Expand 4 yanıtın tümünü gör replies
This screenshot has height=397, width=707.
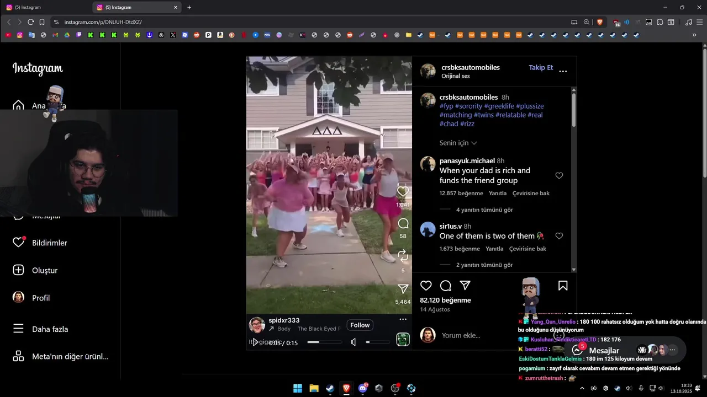point(484,210)
